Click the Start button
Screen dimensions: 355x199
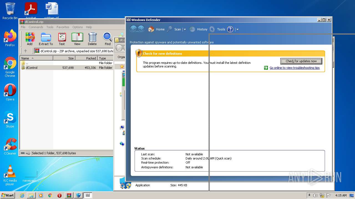coord(8,195)
